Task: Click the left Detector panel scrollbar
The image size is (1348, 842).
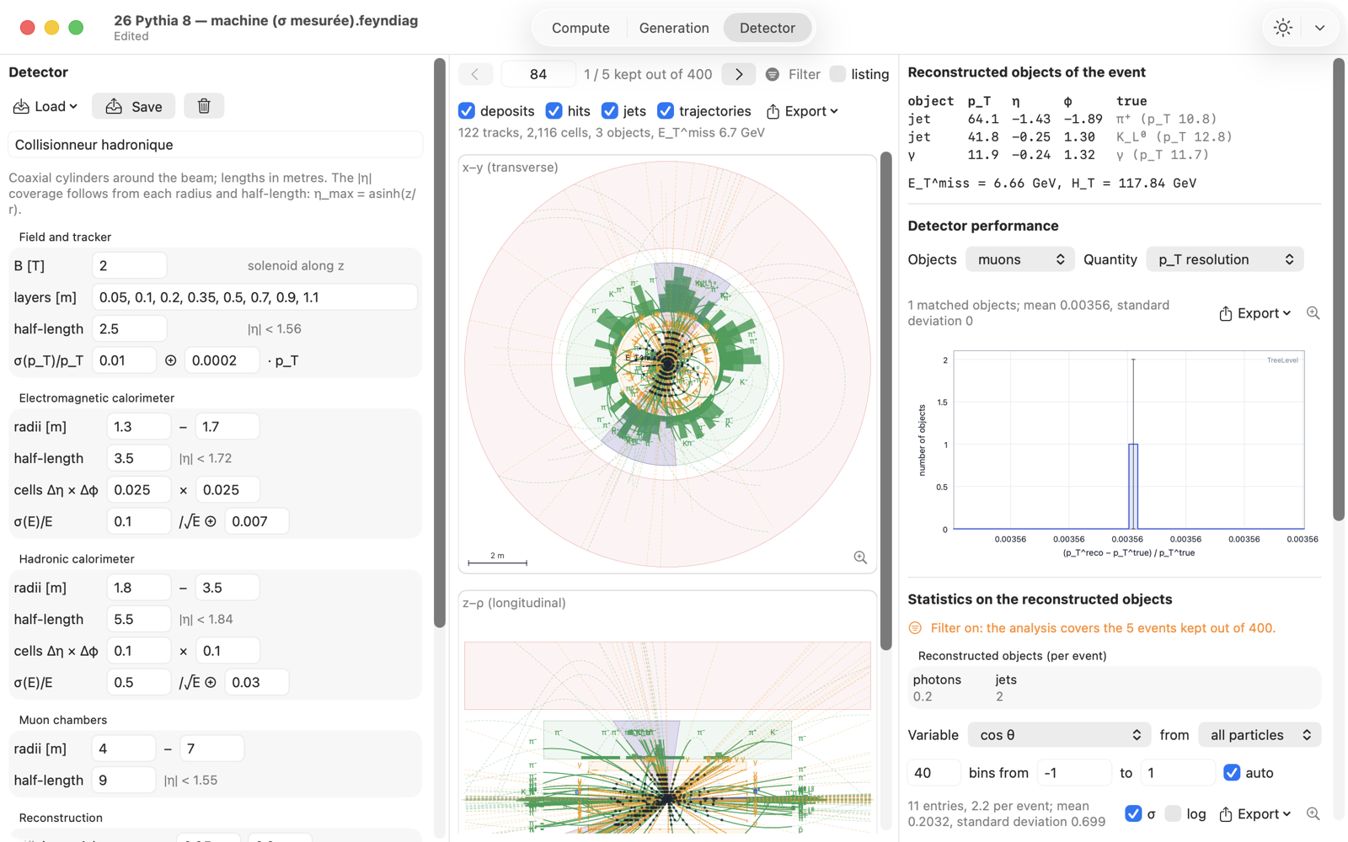Action: [x=439, y=344]
